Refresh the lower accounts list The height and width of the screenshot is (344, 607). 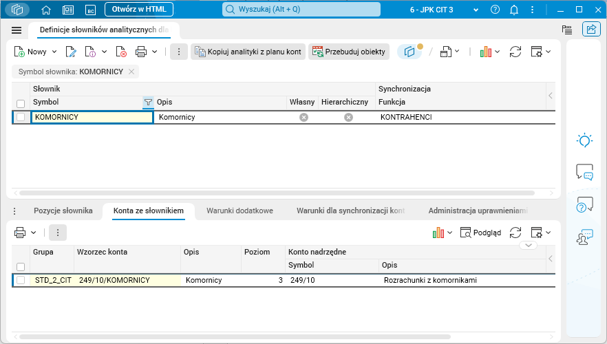(x=515, y=233)
